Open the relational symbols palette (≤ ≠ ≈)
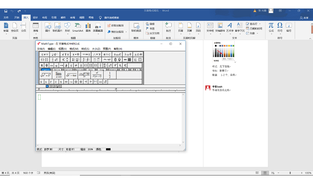Screen dimensions: 313x192 [45, 54]
